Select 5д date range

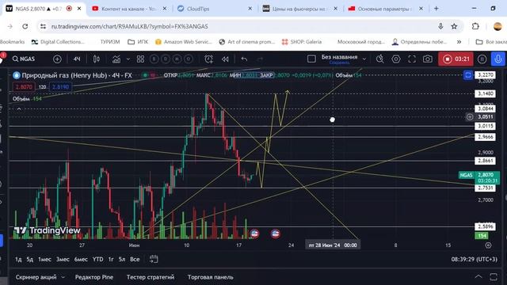click(x=30, y=259)
